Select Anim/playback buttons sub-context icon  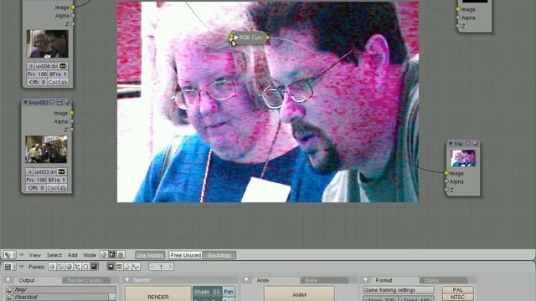[x=127, y=267]
